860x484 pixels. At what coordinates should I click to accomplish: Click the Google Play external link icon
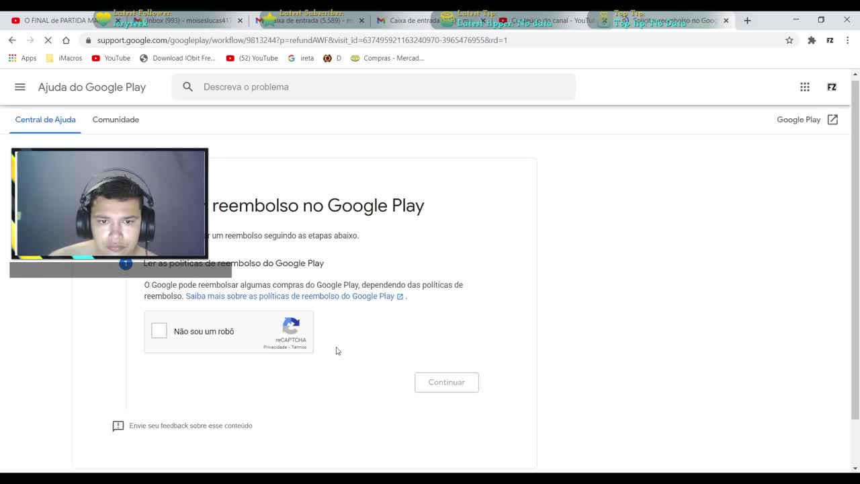[833, 120]
